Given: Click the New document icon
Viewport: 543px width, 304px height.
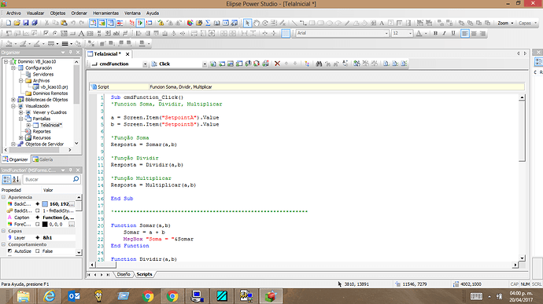Looking at the screenshot, I should (x=9, y=23).
